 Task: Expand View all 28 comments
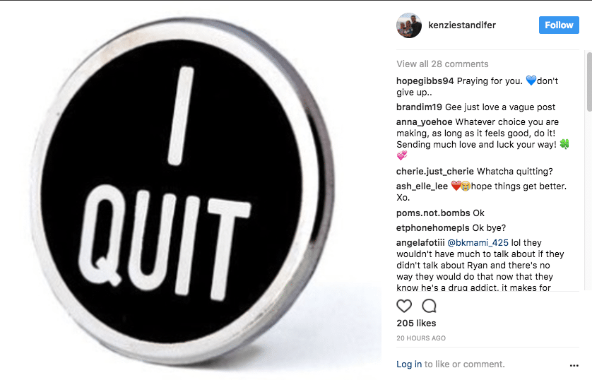click(442, 64)
